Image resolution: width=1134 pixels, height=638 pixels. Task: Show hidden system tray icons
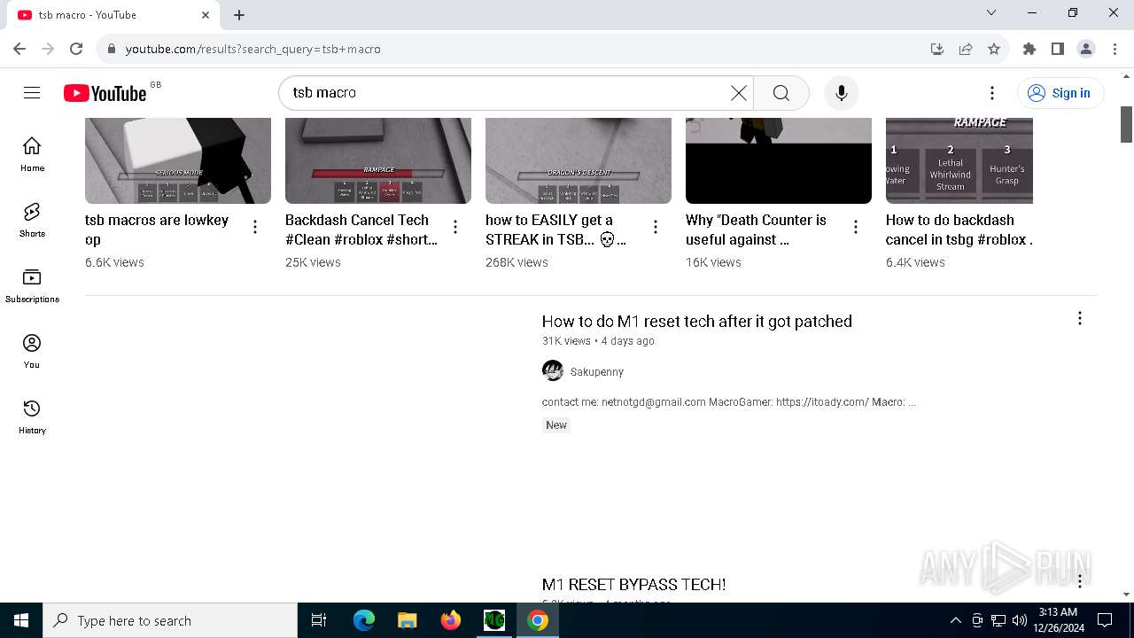point(955,620)
